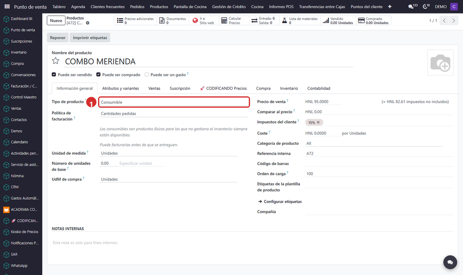The image size is (463, 275).
Task: Open Política de facturación dropdown
Action: (174, 114)
